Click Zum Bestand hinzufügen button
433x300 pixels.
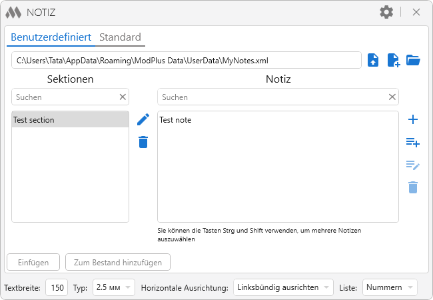118,263
